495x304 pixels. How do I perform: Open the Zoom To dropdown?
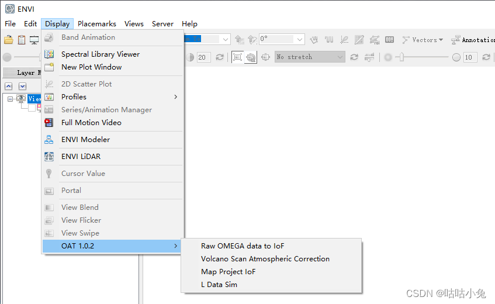point(226,39)
